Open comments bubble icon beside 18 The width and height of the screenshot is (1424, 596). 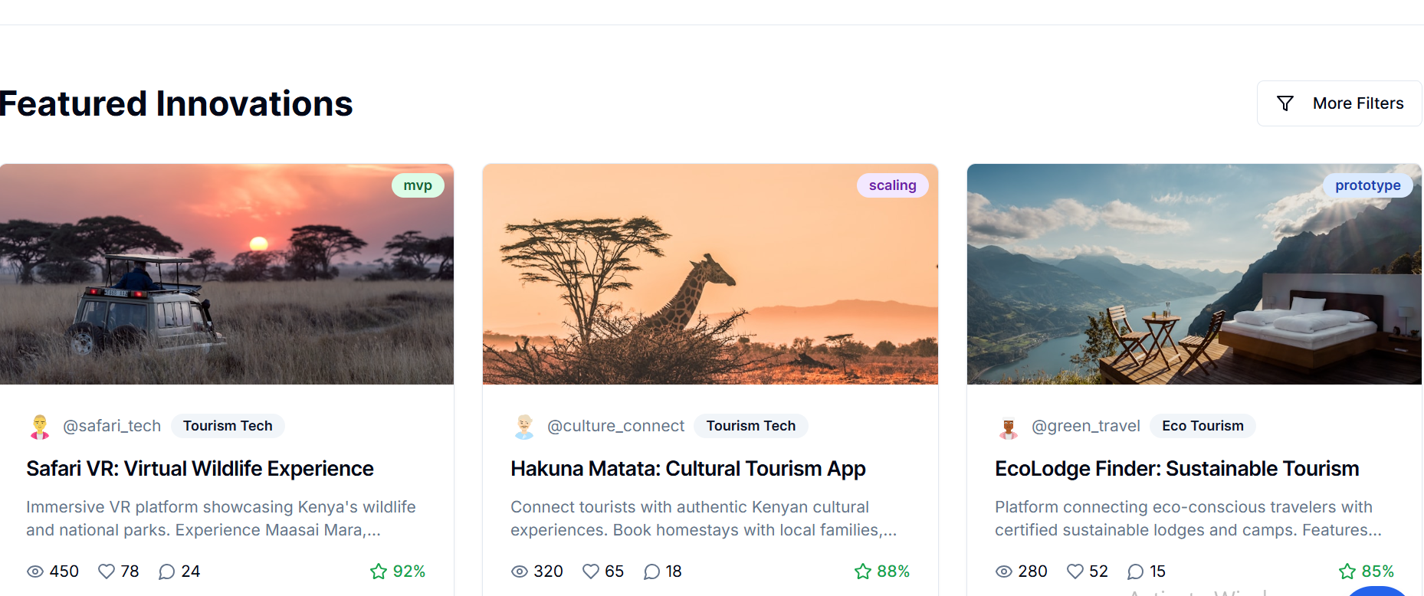coord(651,571)
